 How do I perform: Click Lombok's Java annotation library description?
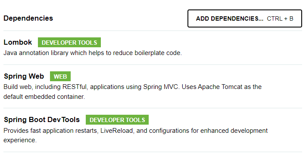point(93,53)
